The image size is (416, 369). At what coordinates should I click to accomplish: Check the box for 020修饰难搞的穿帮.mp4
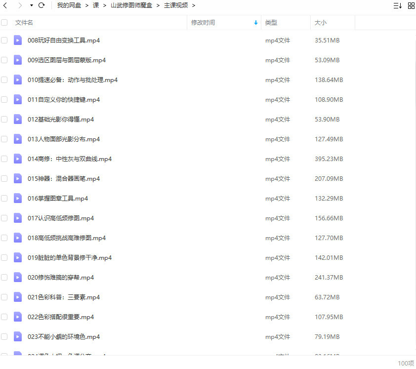tap(4, 278)
